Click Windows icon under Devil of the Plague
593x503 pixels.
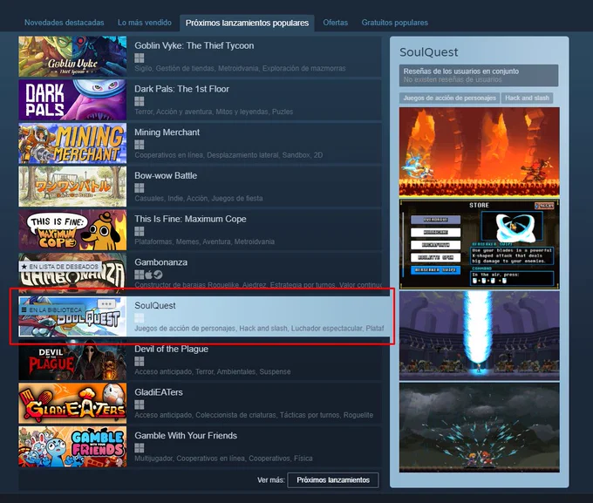(x=140, y=361)
